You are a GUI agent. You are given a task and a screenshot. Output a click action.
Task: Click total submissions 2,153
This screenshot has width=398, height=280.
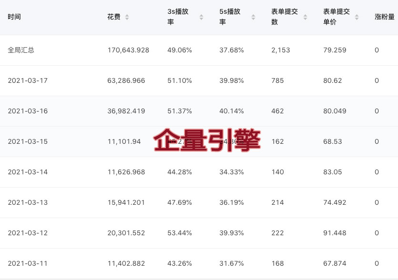[280, 50]
